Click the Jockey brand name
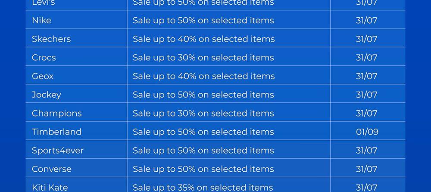 point(46,94)
